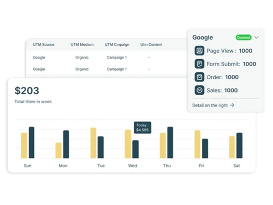The width and height of the screenshot is (273, 205).
Task: Click Monday's yellow bar
Action: pos(58,150)
